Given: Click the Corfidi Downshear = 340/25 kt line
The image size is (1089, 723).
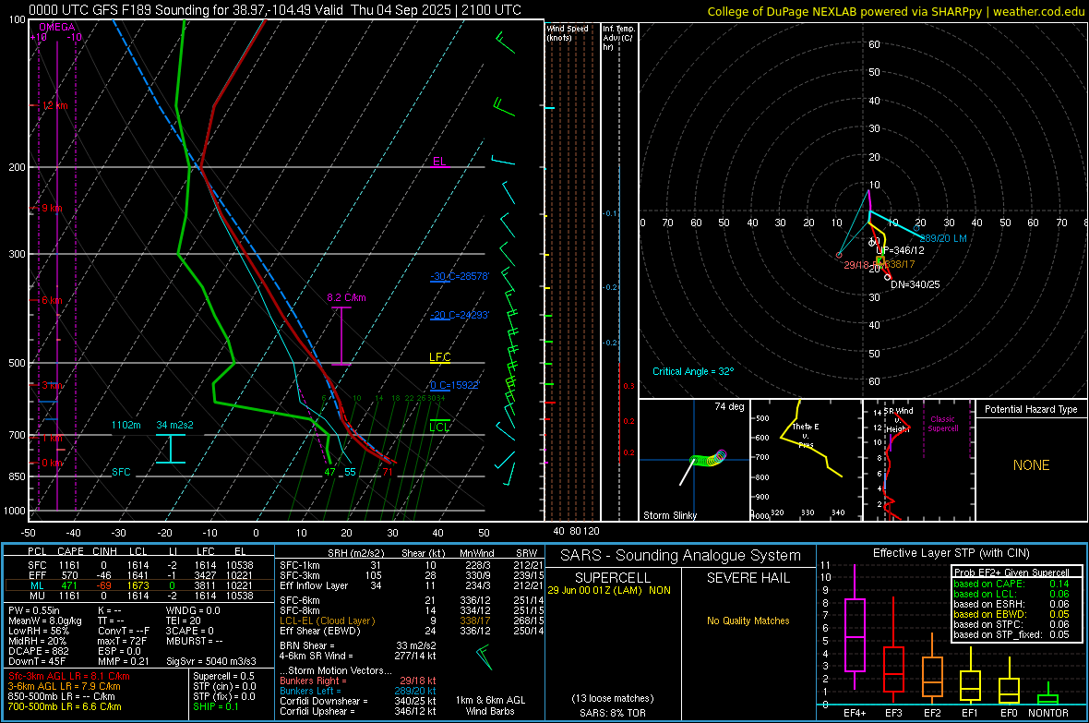Looking at the screenshot, I should (x=358, y=701).
